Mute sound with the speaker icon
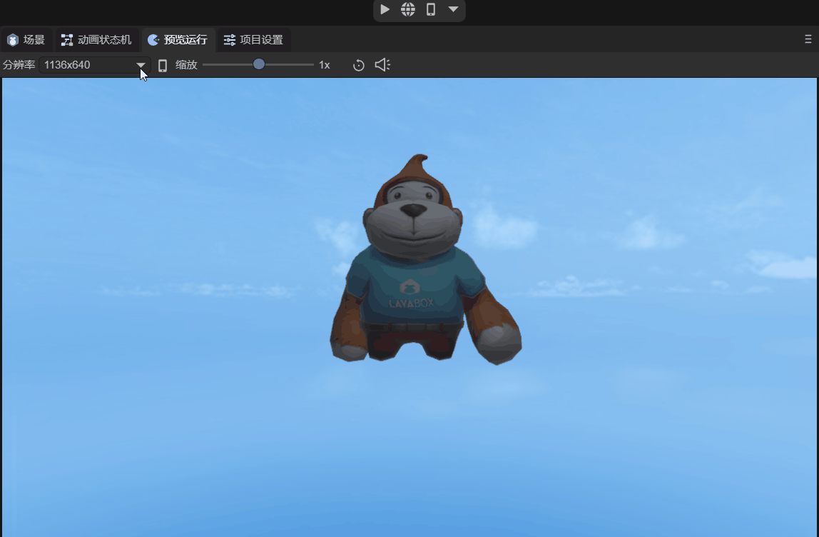The image size is (819, 537). click(x=382, y=65)
